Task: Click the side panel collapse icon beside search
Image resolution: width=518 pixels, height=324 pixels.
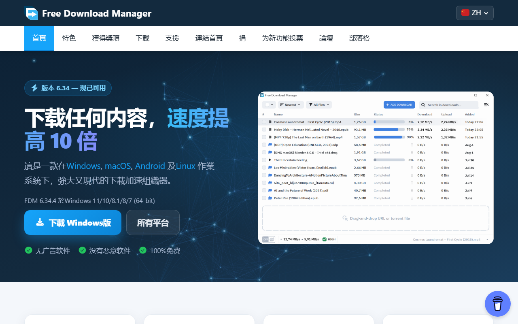Action: (486, 105)
